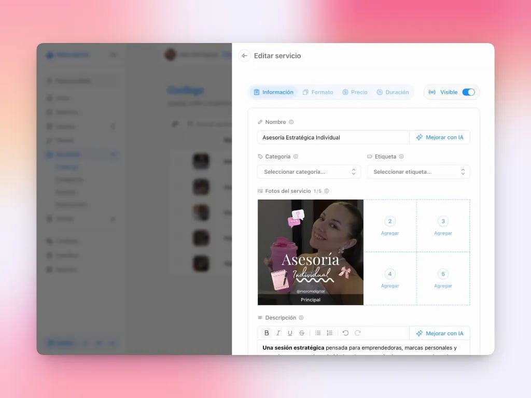The height and width of the screenshot is (398, 531).
Task: Add a photo in slot 4
Action: tap(390, 278)
